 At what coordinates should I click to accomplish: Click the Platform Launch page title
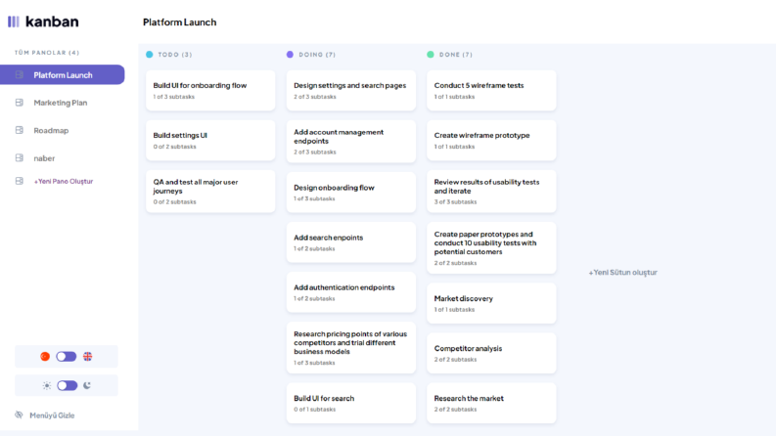(x=180, y=22)
